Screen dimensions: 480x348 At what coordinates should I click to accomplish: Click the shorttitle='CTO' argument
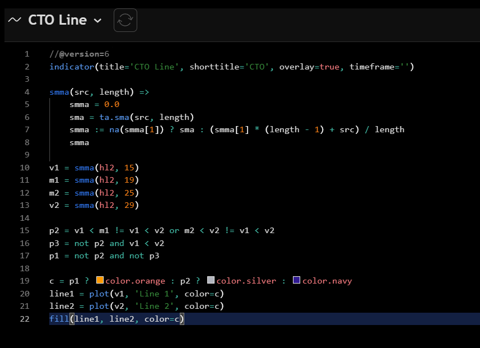point(229,67)
